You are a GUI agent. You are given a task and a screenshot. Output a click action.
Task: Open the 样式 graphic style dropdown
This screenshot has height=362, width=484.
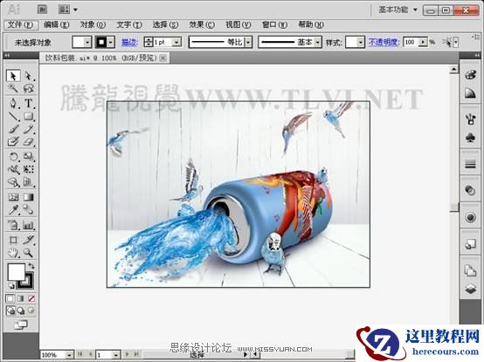click(361, 42)
